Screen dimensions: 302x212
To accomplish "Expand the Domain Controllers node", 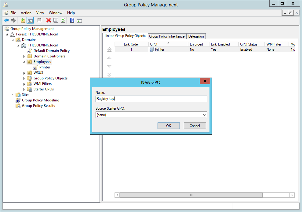I will click(x=24, y=56).
